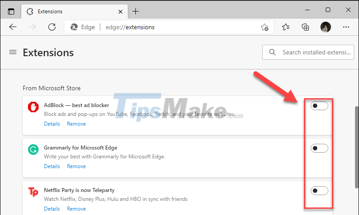The width and height of the screenshot is (359, 215).
Task: Open the profile avatar menu
Action: click(x=326, y=27)
